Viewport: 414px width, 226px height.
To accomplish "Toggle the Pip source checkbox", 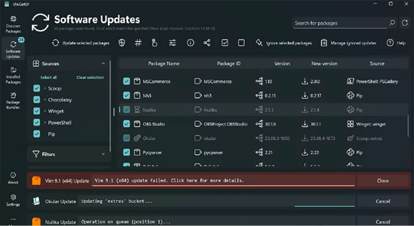I will click(x=37, y=134).
